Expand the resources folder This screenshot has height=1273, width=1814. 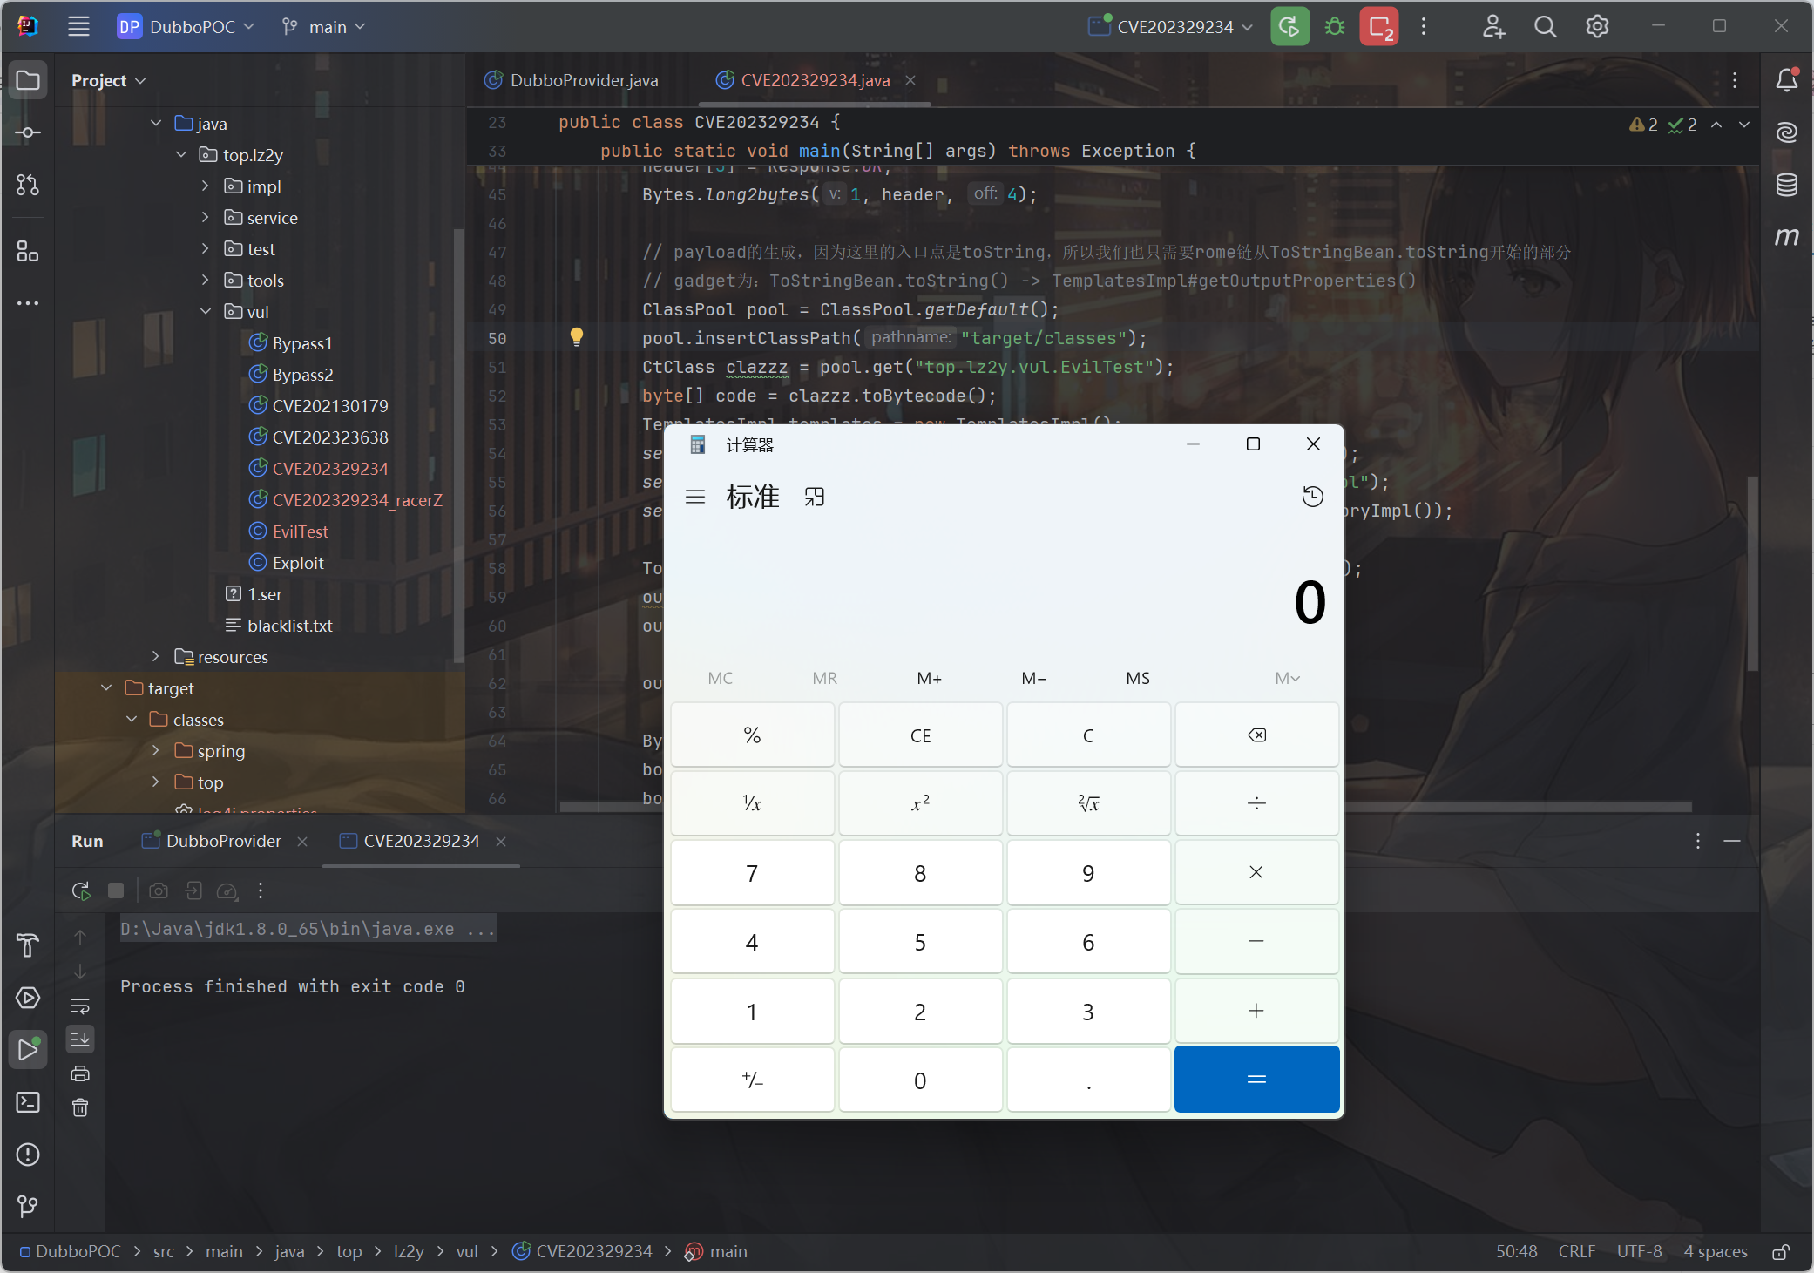coord(156,656)
